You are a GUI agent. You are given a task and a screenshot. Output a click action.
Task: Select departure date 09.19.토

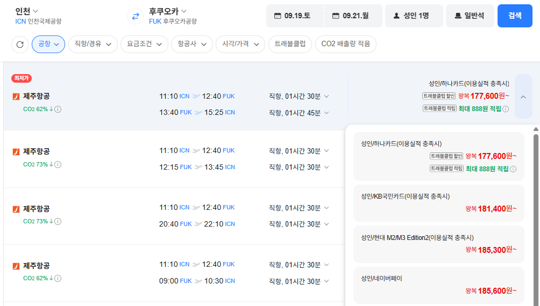(295, 16)
